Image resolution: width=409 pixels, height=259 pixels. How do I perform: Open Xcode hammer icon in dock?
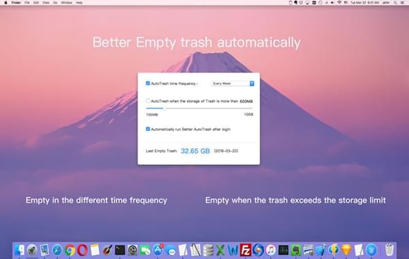coord(321,250)
